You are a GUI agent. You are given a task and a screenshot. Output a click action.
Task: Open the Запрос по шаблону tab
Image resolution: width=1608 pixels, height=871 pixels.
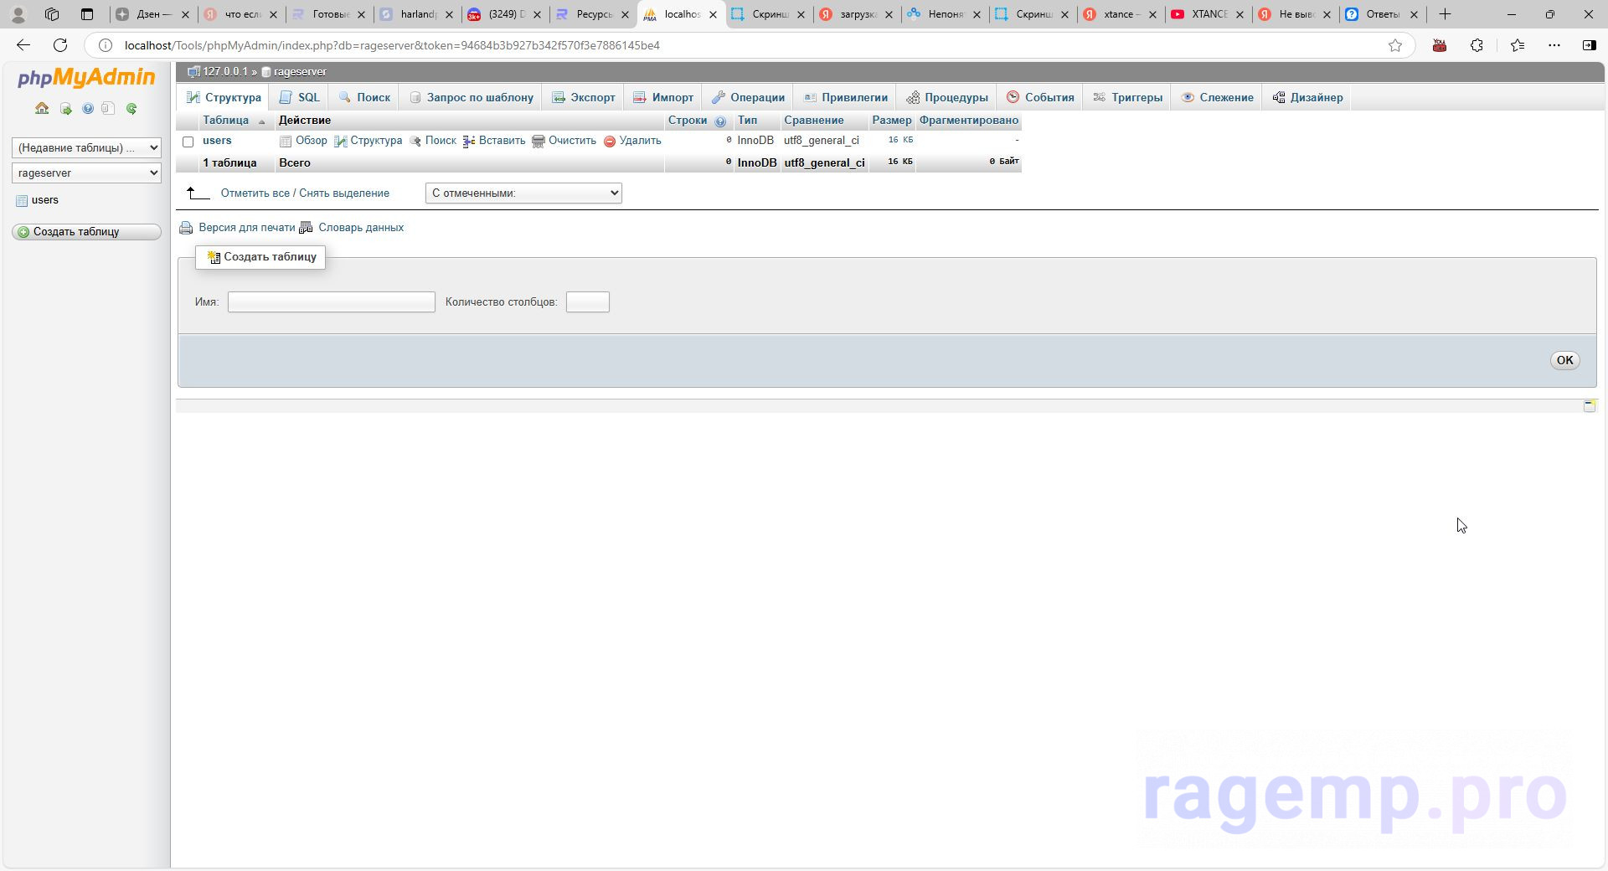click(x=471, y=97)
